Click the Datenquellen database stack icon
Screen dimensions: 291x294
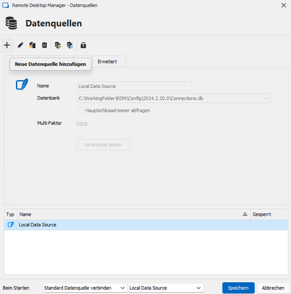11,23
